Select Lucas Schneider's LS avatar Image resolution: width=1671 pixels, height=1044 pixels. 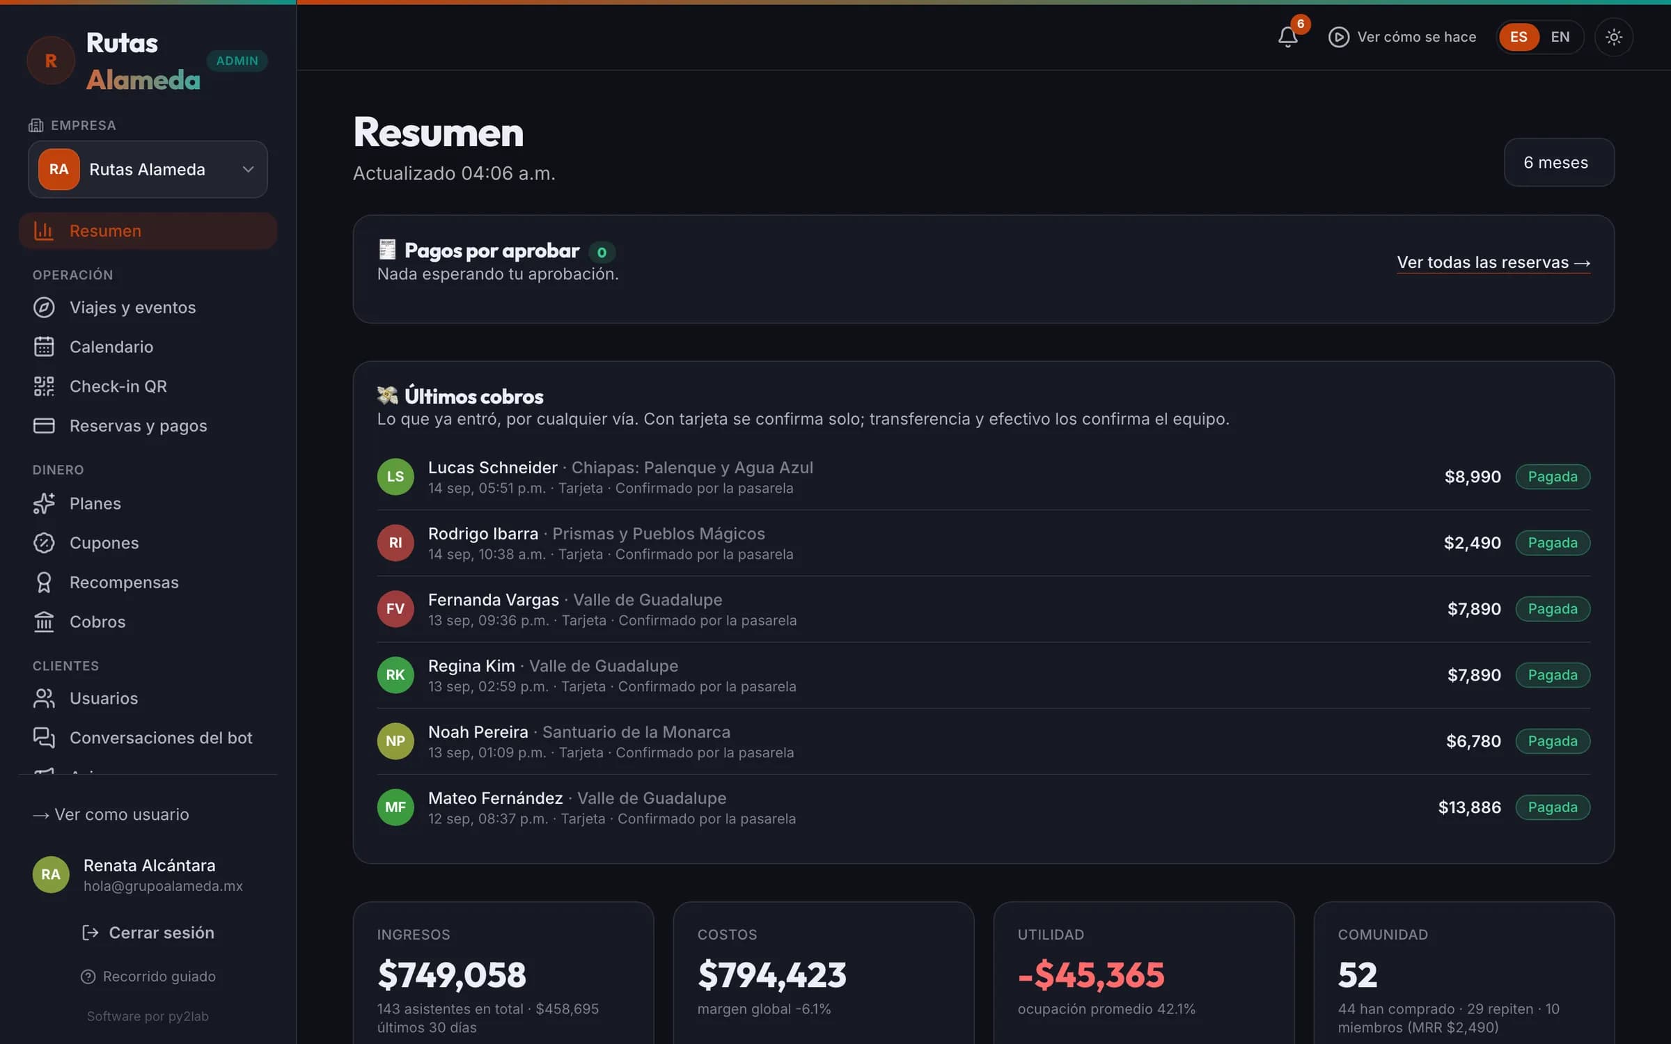point(395,477)
